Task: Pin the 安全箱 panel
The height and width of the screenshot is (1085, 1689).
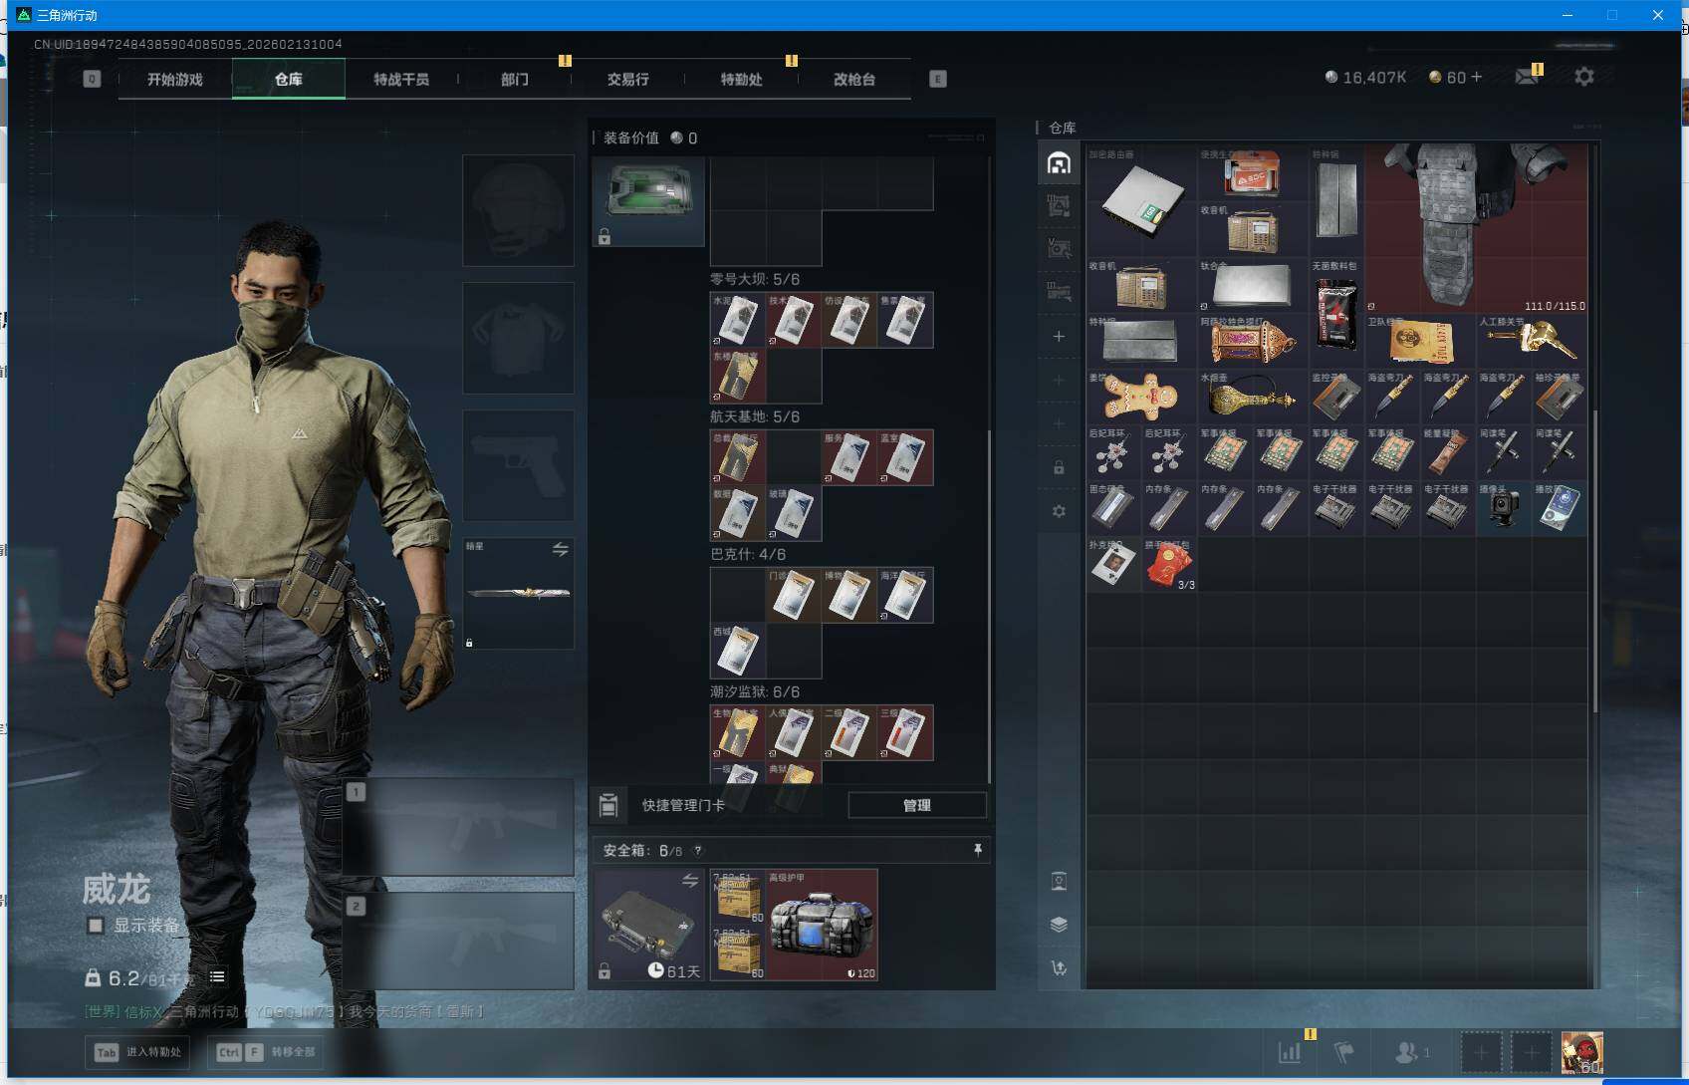Action: click(x=978, y=850)
